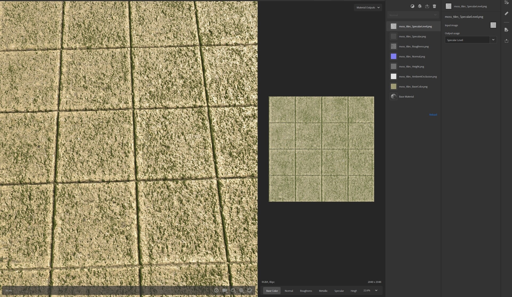Click the trash delete layer icon
Image resolution: width=512 pixels, height=297 pixels.
click(x=434, y=6)
